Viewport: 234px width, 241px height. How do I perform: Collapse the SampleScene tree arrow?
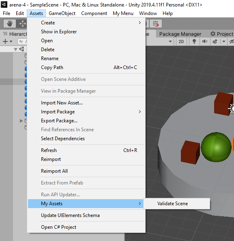click(x=15, y=49)
